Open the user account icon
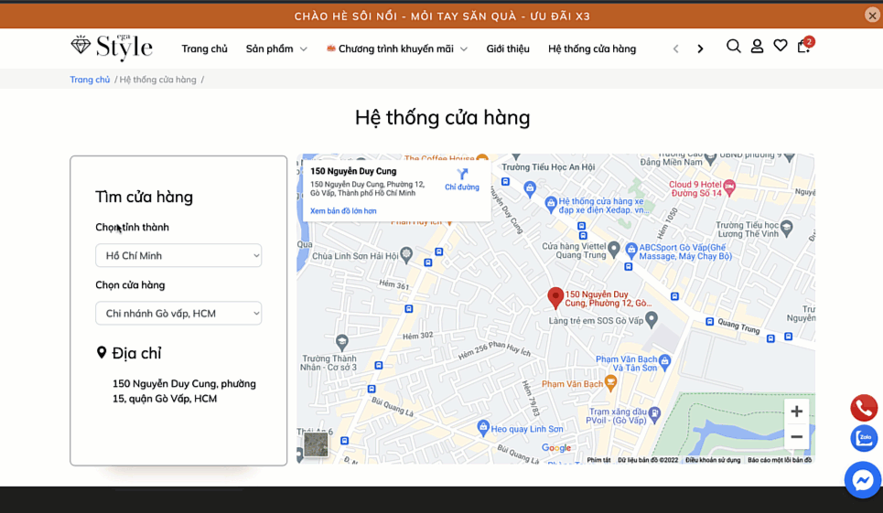This screenshot has width=883, height=513. 757,46
